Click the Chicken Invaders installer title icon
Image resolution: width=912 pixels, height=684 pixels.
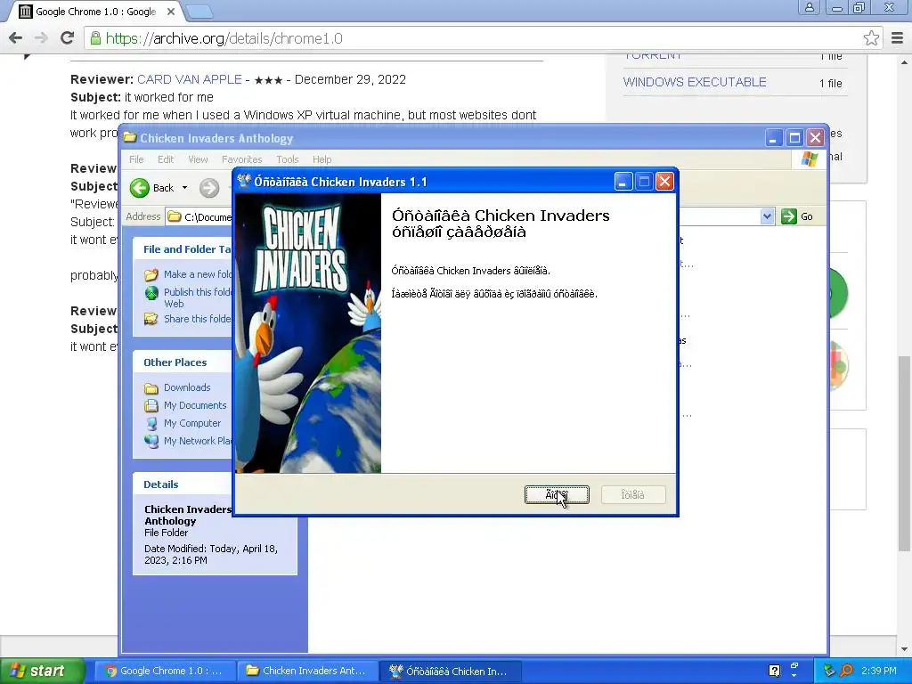[244, 182]
